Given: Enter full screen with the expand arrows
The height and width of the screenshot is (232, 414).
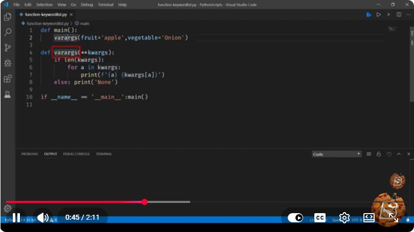Looking at the screenshot, I should (x=394, y=218).
